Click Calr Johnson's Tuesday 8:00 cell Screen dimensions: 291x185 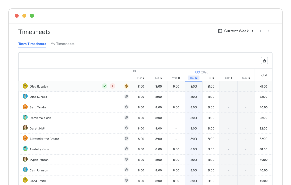(159, 170)
